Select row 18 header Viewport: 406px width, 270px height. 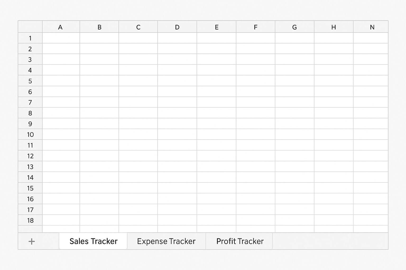coord(30,220)
